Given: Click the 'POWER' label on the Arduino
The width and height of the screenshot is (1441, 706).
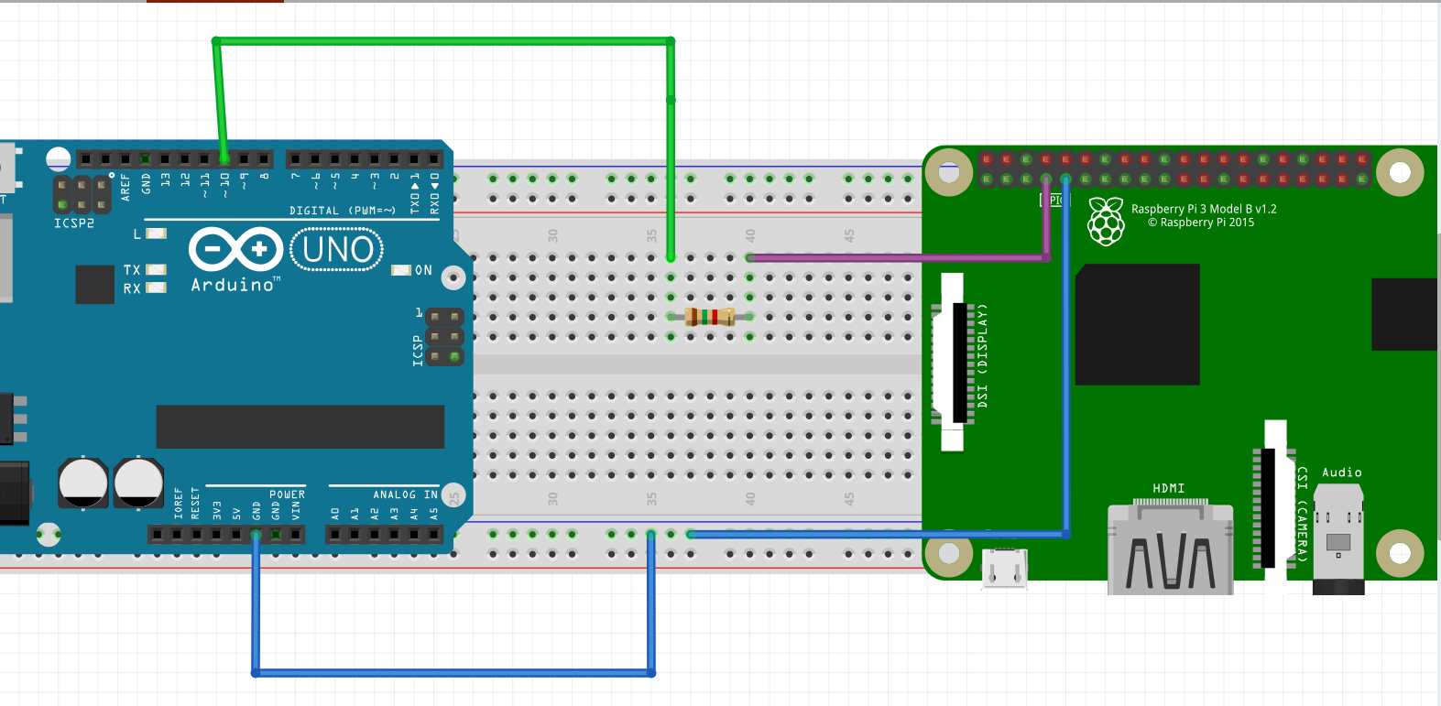Looking at the screenshot, I should coord(287,494).
